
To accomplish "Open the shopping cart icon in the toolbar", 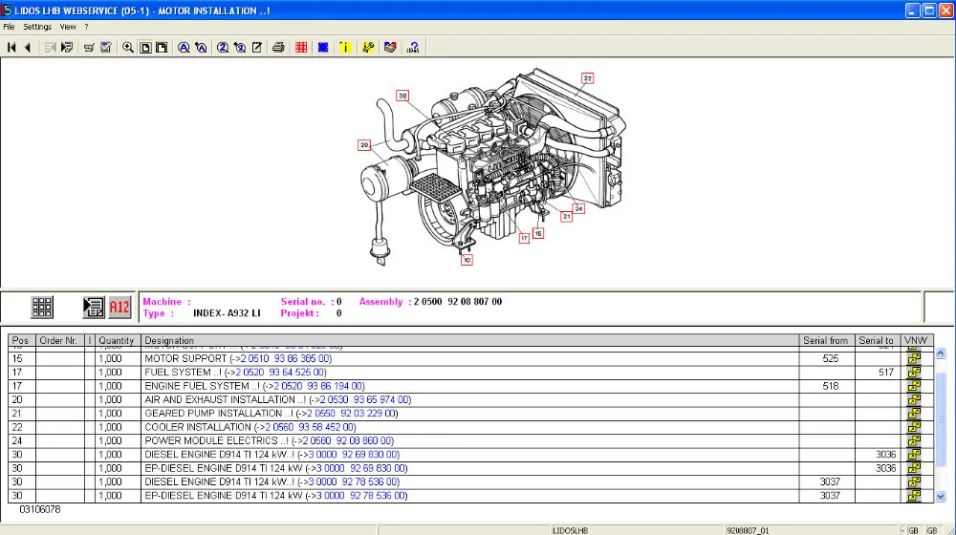I will [89, 48].
